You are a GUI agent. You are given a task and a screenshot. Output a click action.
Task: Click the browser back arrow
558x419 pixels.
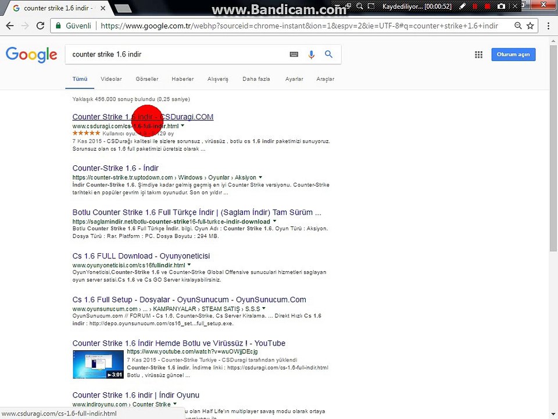10,26
